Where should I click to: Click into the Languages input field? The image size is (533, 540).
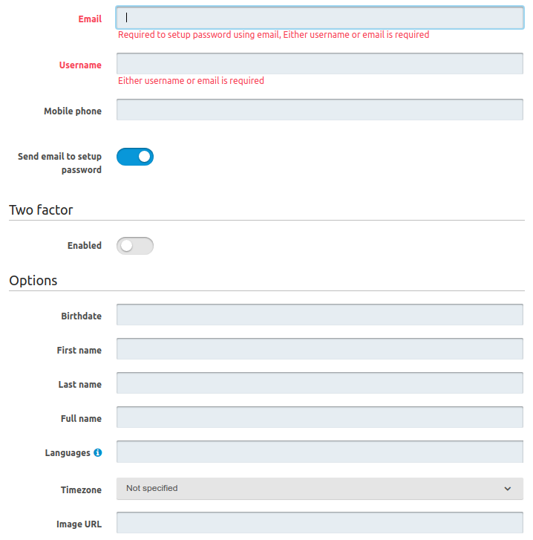(x=319, y=452)
